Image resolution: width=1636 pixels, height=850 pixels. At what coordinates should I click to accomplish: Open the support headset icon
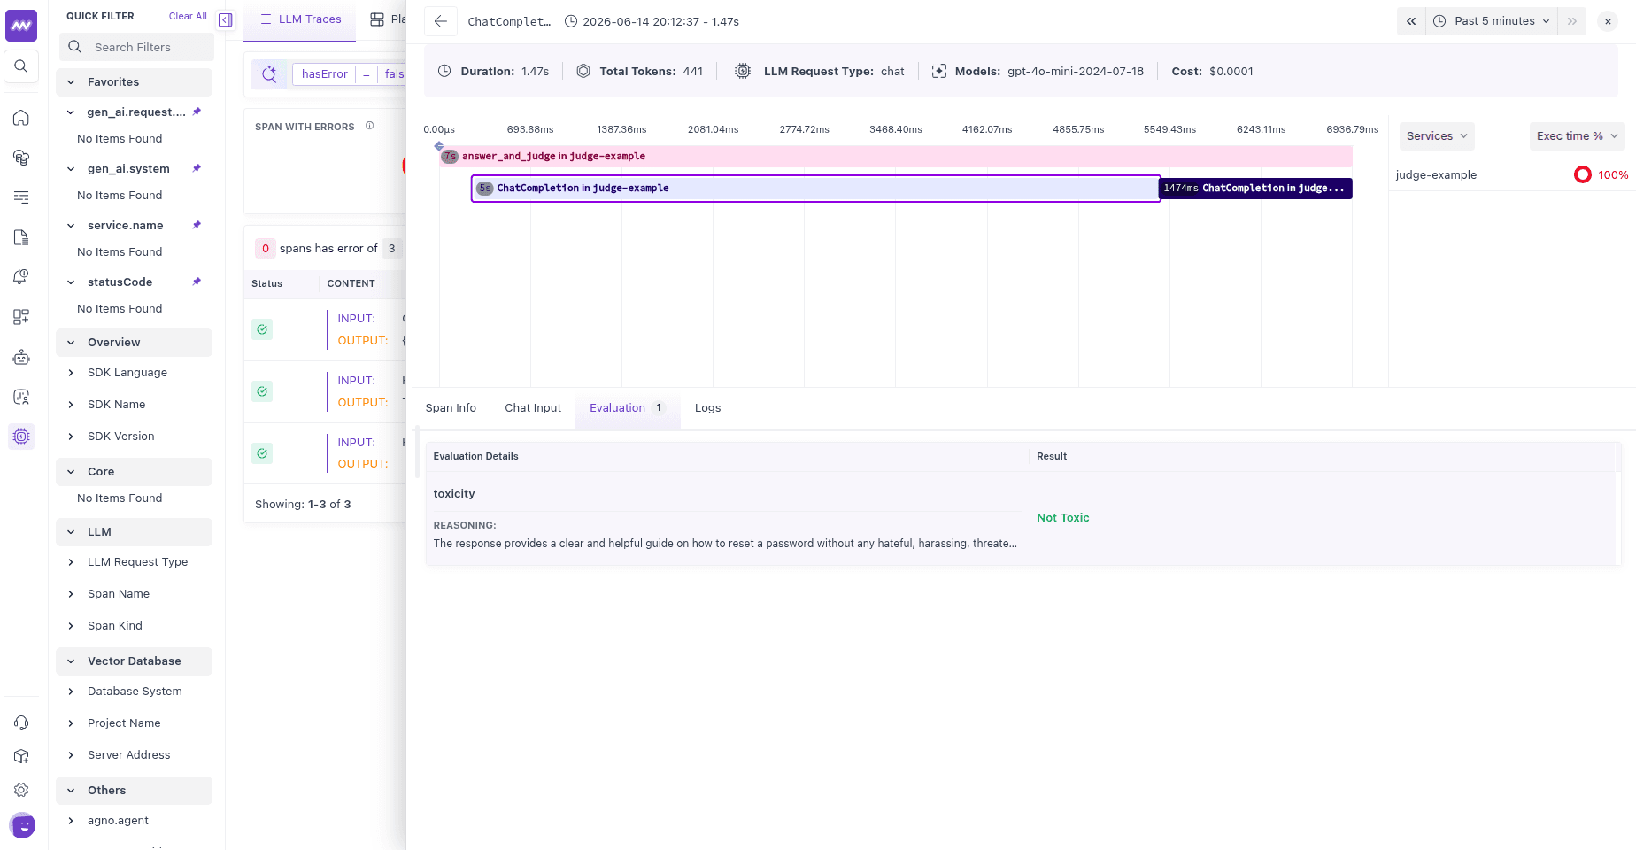(21, 722)
